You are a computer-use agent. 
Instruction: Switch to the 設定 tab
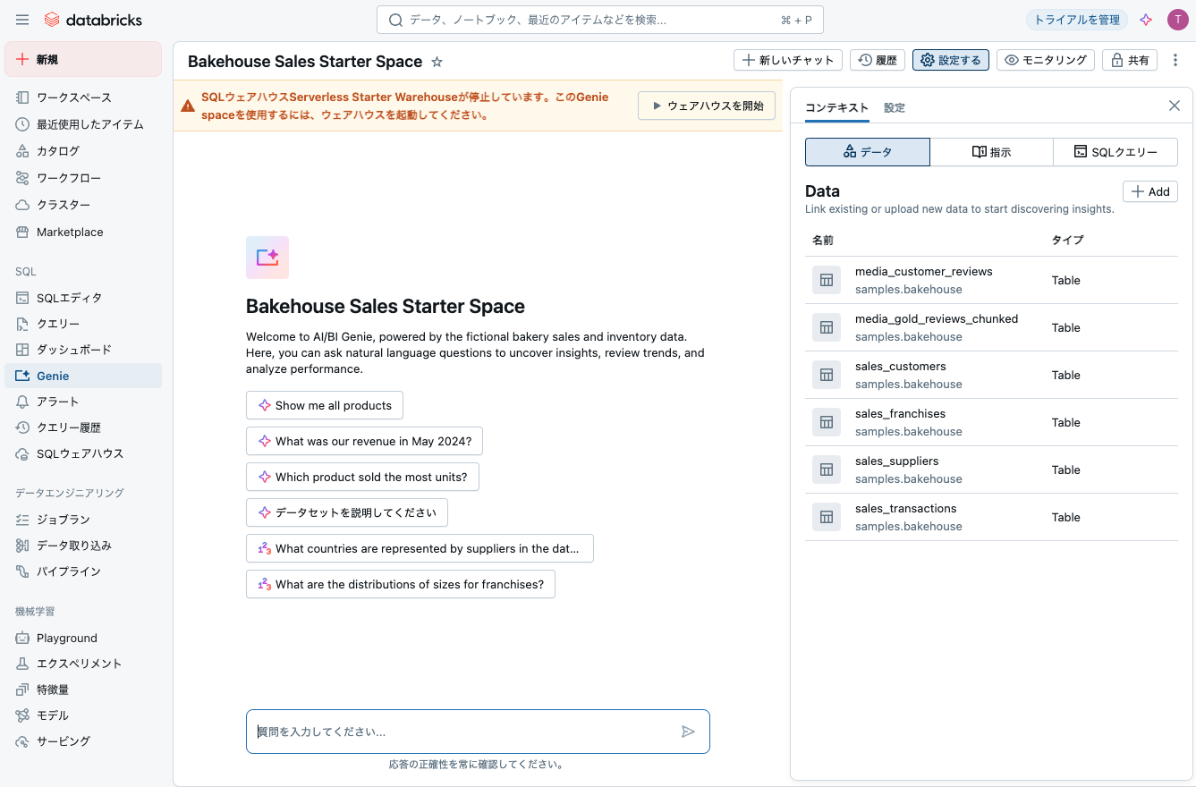(894, 107)
